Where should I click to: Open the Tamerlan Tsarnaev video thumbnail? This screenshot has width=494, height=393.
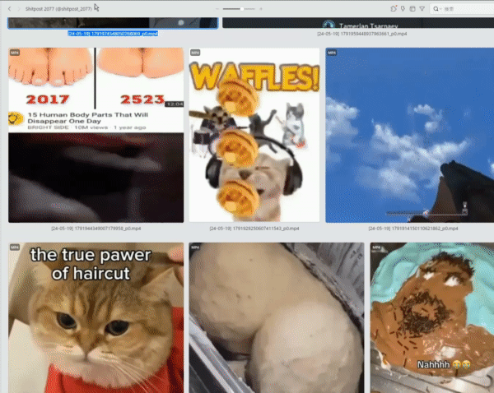pyautogui.click(x=358, y=23)
